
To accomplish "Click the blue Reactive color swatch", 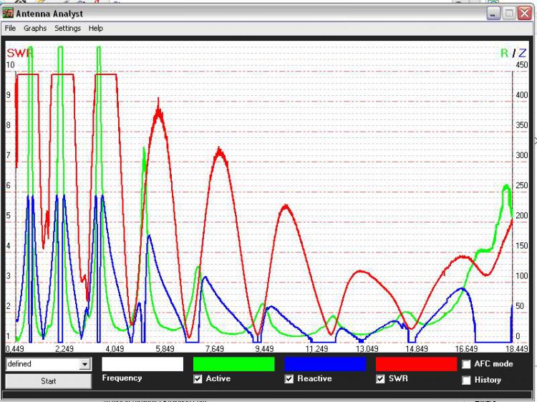I will (325, 364).
